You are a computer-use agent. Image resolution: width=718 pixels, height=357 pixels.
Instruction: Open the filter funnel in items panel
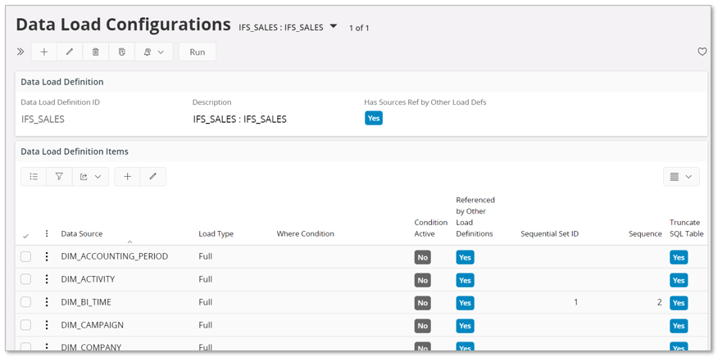pos(59,176)
